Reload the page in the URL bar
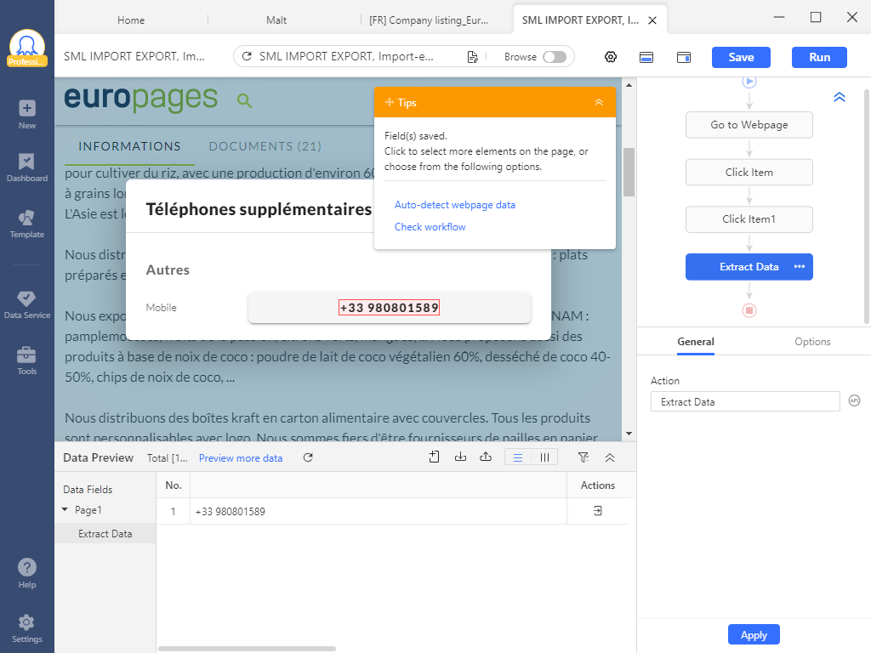Viewport: 871px width, 653px height. click(247, 57)
